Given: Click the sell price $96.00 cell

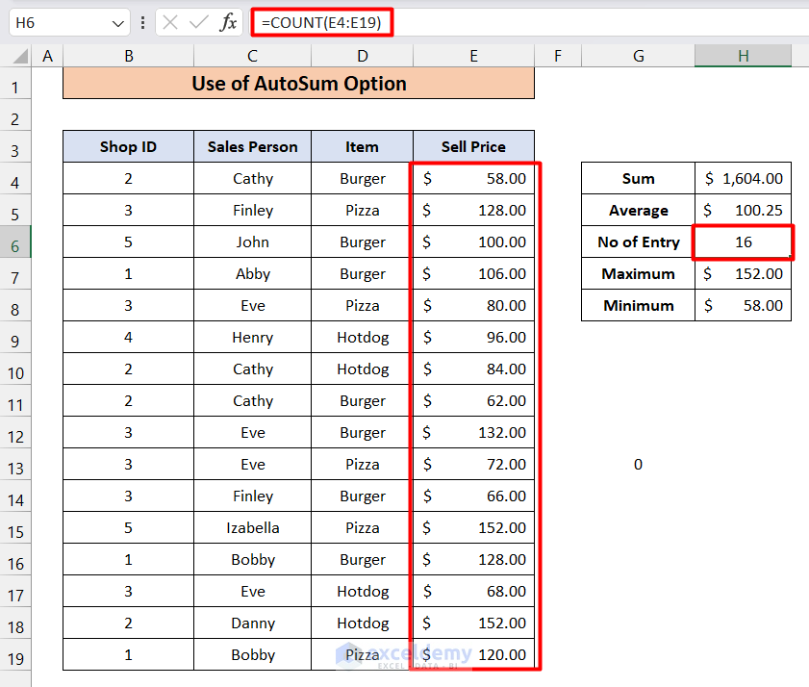Looking at the screenshot, I should coord(473,337).
